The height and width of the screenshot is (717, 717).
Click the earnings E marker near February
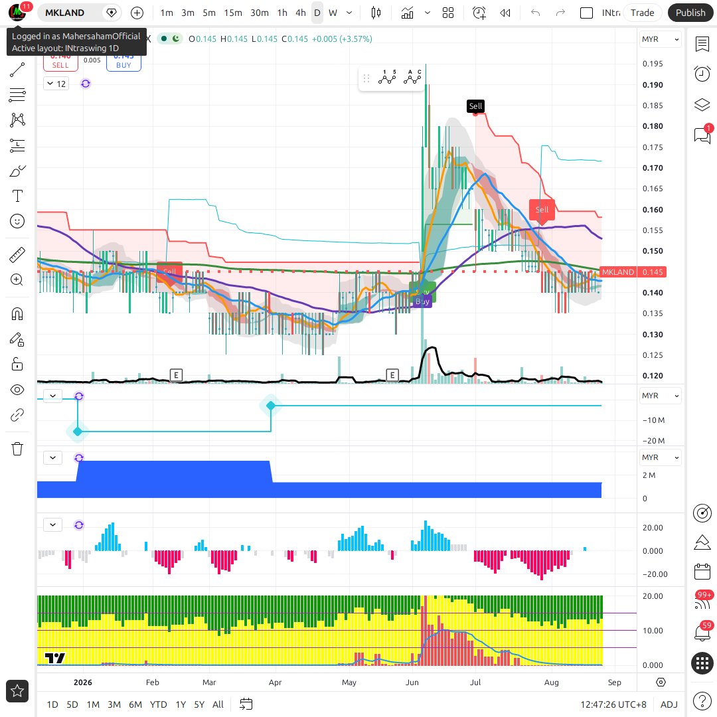176,375
